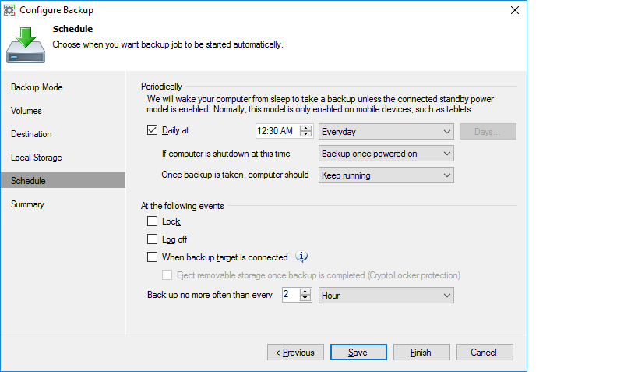Expand the Backup once powered on dropdown
The width and height of the screenshot is (638, 372).
(x=386, y=154)
